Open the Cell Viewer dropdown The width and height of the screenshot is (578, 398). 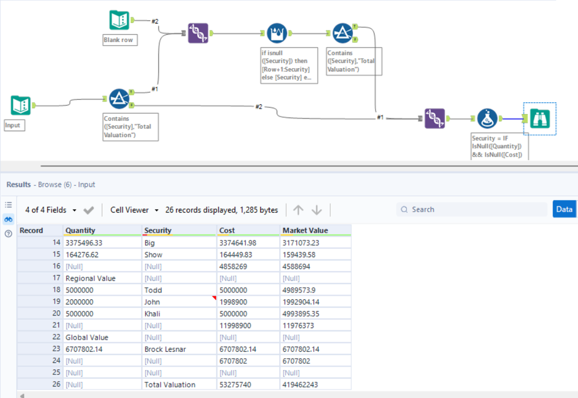(x=135, y=210)
